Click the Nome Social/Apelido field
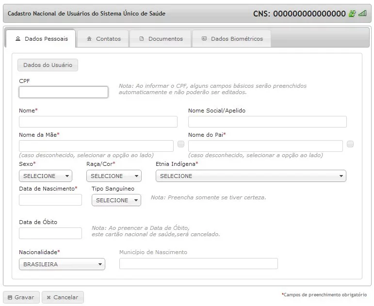374x306 pixels. (267, 122)
